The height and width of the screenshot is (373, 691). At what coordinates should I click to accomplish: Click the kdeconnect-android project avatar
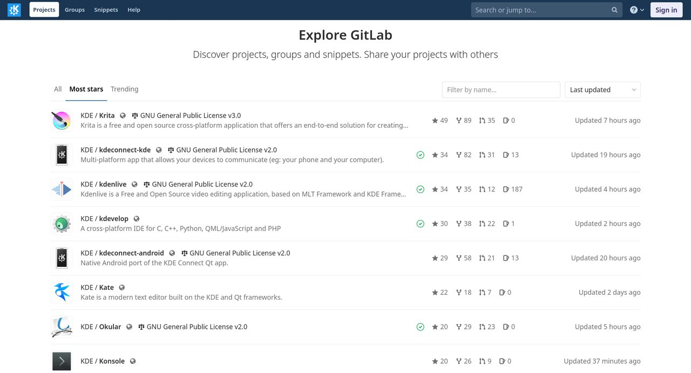pos(61,258)
